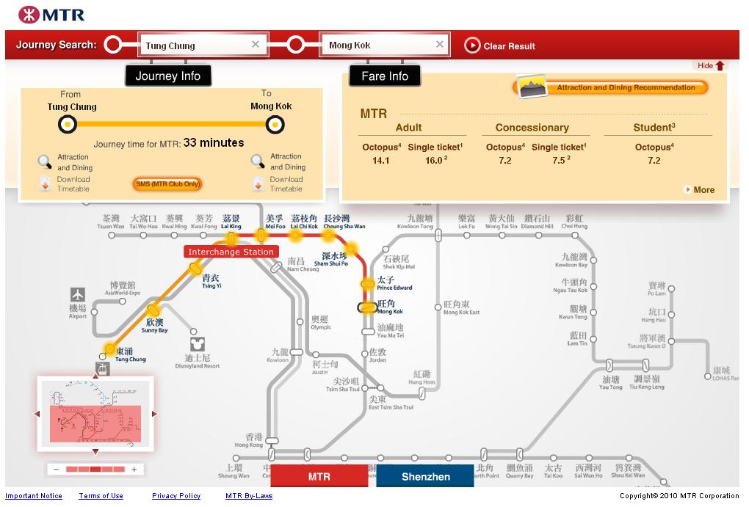The height and width of the screenshot is (507, 749).
Task: Select Yau Tong station marker
Action: [609, 365]
